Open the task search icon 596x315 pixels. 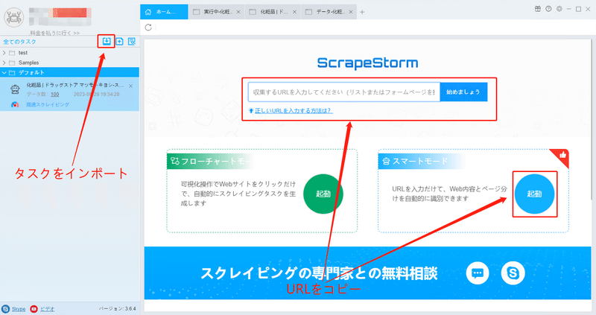pyautogui.click(x=132, y=42)
